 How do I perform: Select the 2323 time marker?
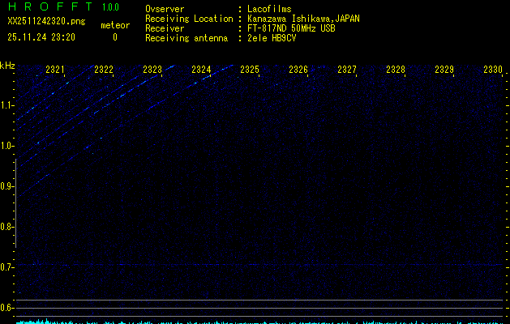(x=152, y=70)
